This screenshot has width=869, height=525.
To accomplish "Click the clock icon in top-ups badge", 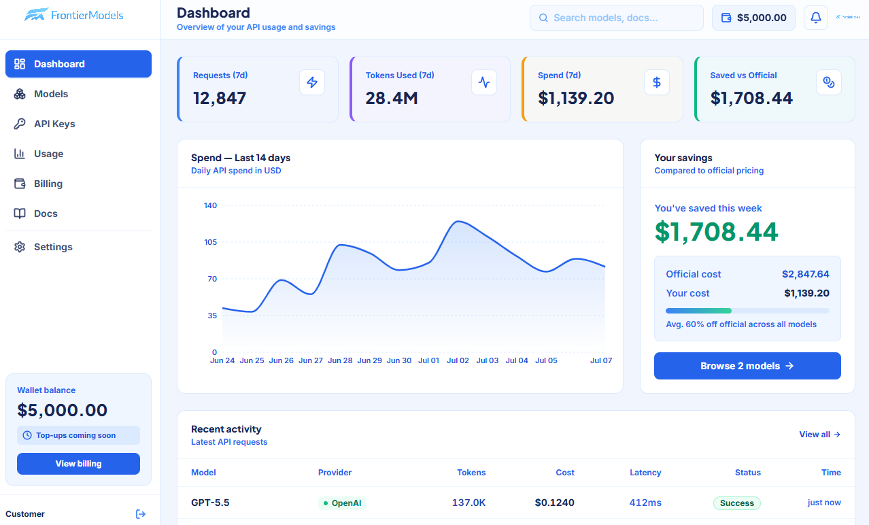I will (x=27, y=435).
